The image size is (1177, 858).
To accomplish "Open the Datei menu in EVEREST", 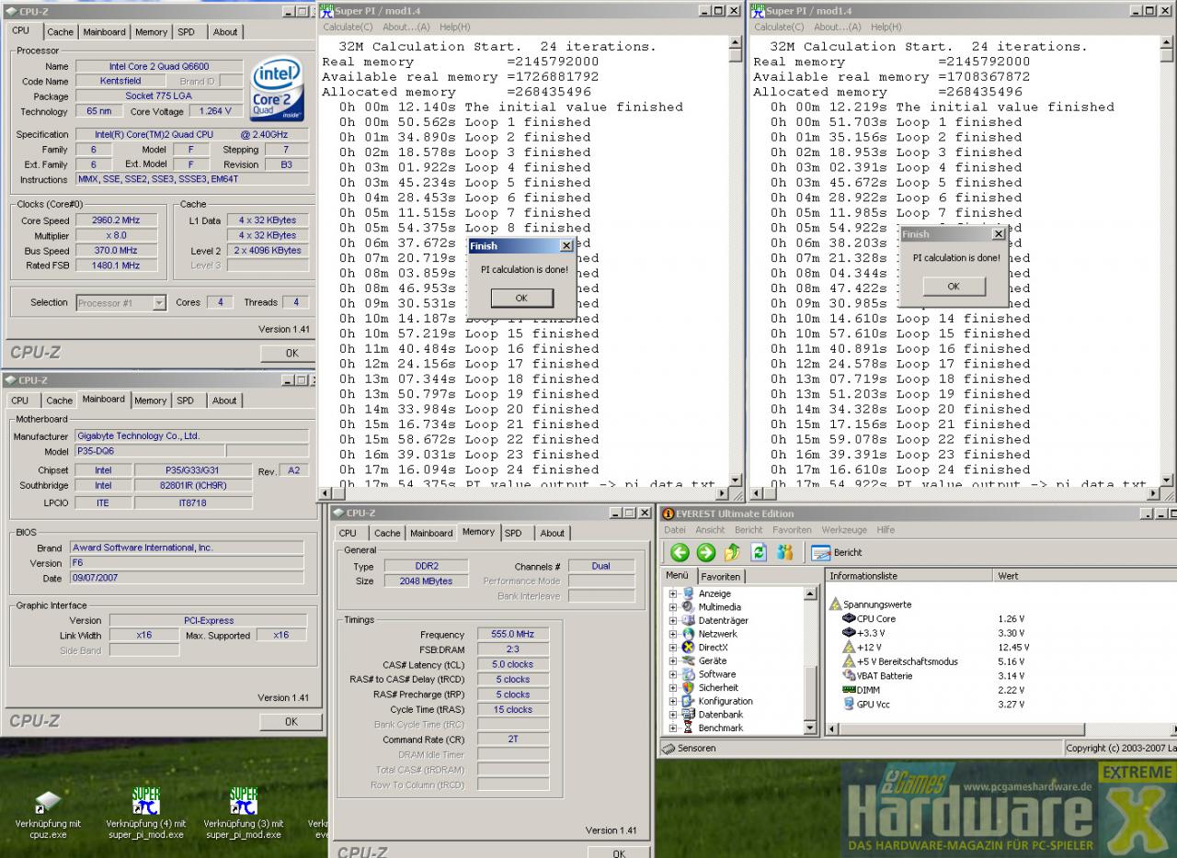I will click(675, 530).
